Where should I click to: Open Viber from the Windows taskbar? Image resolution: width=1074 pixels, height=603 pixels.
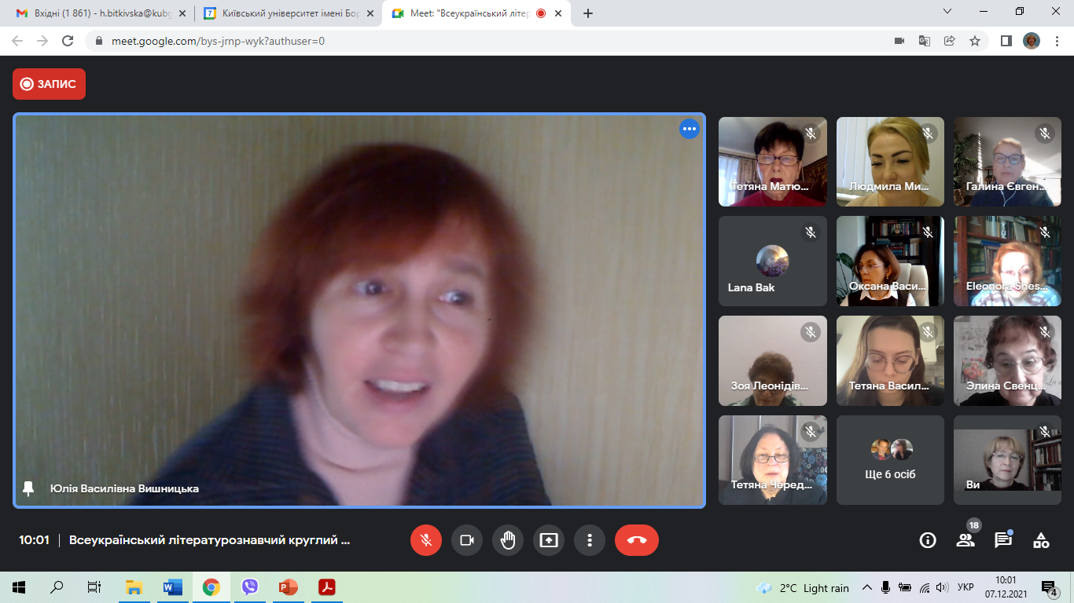click(x=250, y=587)
